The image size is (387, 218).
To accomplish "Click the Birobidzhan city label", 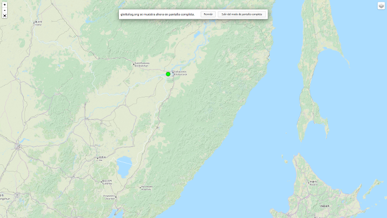I will coord(142,64).
